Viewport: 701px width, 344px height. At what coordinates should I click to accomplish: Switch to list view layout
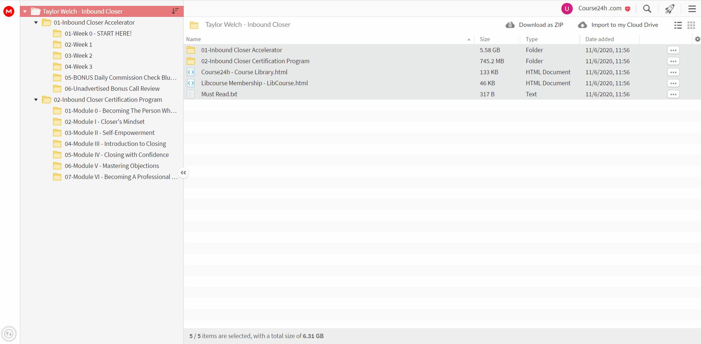pos(678,25)
